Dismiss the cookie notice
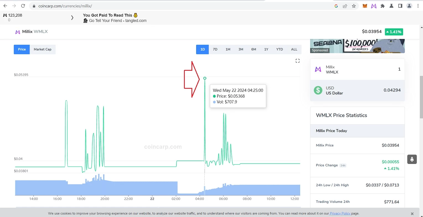This screenshot has height=217, width=423. tap(412, 214)
